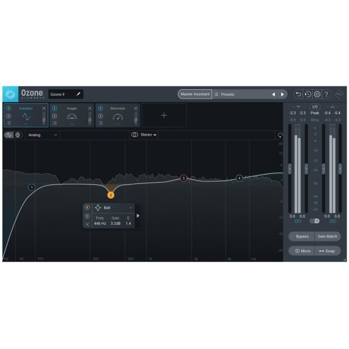Screen dimensions: 349x349
Task: Solo the Equalizer module
Action: coord(8,116)
